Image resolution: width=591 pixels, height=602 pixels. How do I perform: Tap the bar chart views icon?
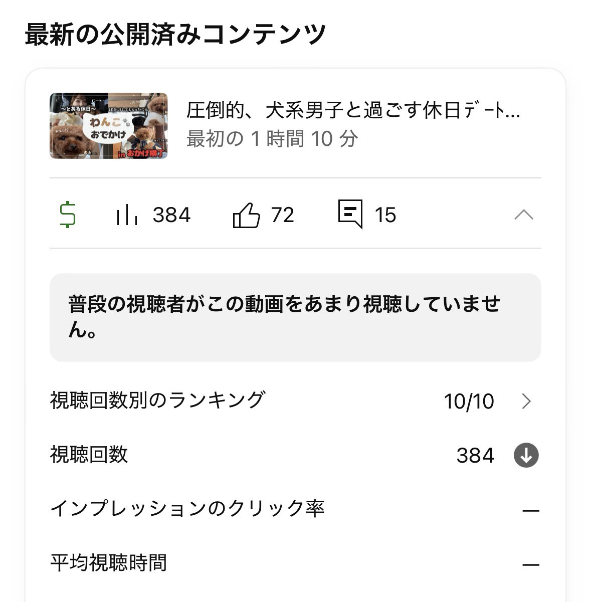127,215
